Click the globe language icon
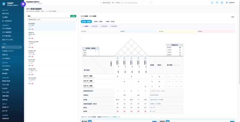Screen dimensions: 240x122 (x=222, y=2)
